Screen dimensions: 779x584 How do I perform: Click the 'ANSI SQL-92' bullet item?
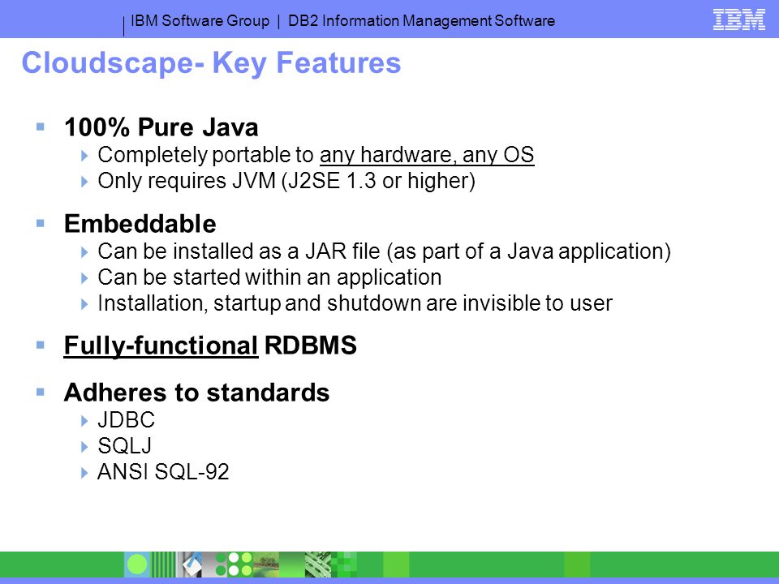point(163,472)
